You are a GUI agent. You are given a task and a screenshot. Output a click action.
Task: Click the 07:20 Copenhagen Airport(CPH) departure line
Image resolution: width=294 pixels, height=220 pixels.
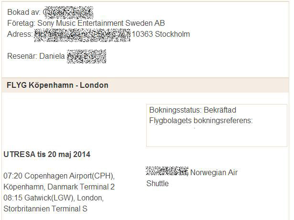59,176
